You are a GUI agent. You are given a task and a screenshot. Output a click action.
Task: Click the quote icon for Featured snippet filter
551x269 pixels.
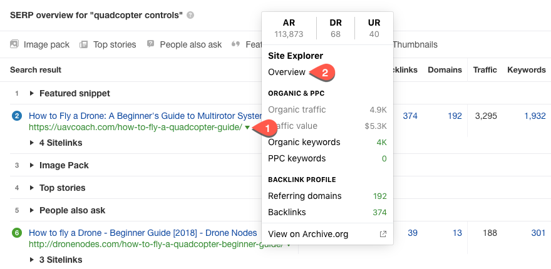click(236, 45)
